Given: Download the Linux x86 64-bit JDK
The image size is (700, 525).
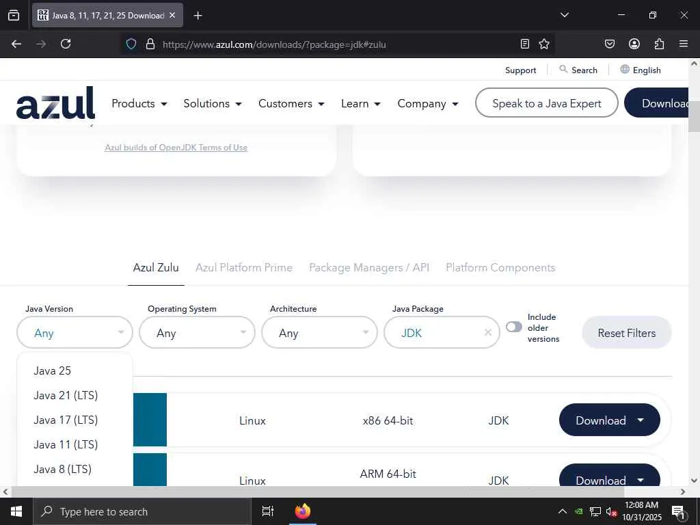Looking at the screenshot, I should coord(609,420).
